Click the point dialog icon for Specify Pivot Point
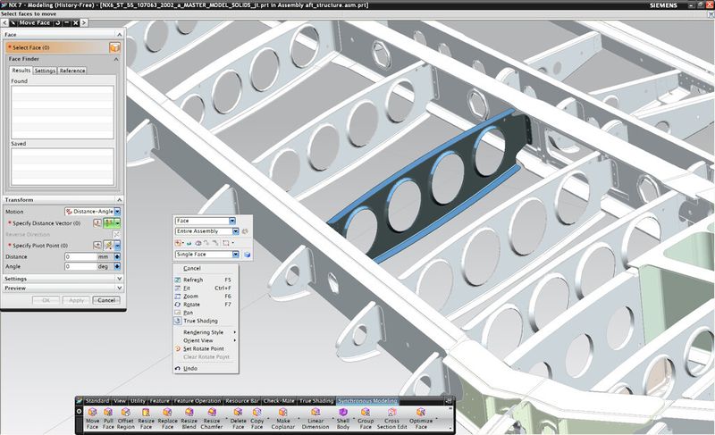The height and width of the screenshot is (435, 715). [x=97, y=245]
